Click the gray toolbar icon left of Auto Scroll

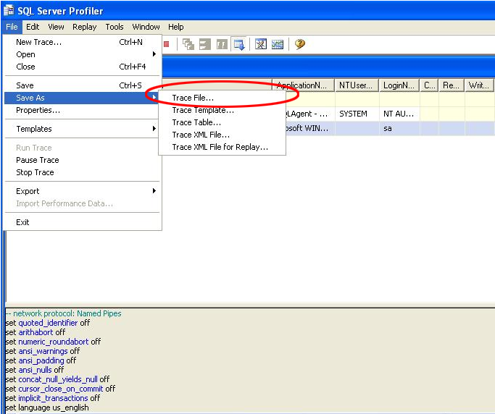pos(222,44)
